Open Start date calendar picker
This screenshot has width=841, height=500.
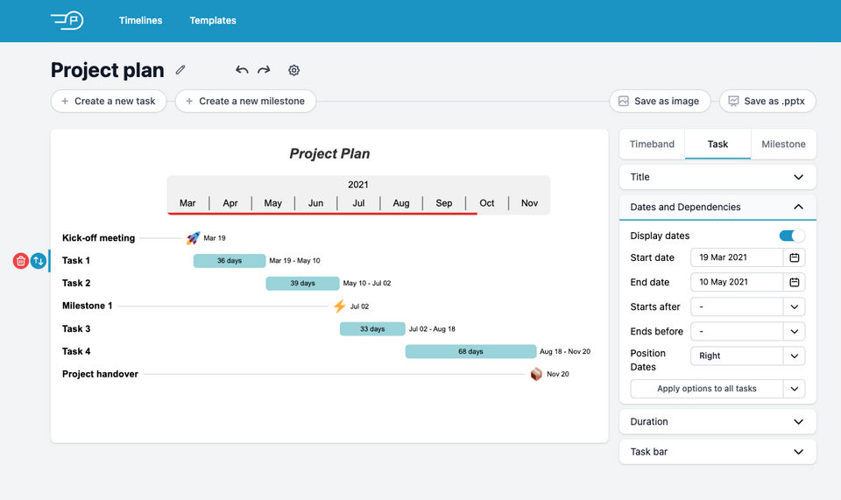click(x=795, y=257)
